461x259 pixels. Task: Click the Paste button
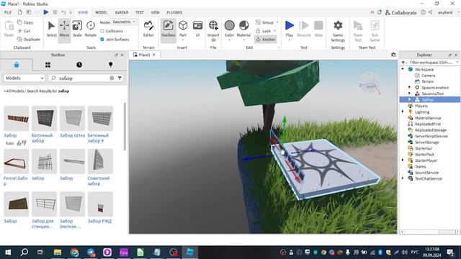pyautogui.click(x=9, y=29)
